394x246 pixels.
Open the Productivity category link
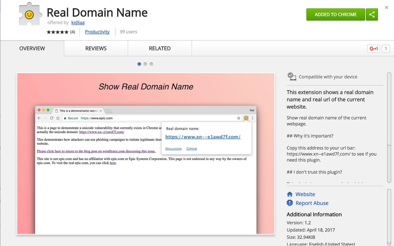97,32
